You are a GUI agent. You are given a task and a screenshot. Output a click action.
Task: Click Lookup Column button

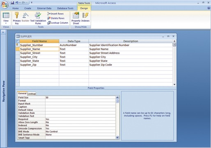tap(57, 23)
